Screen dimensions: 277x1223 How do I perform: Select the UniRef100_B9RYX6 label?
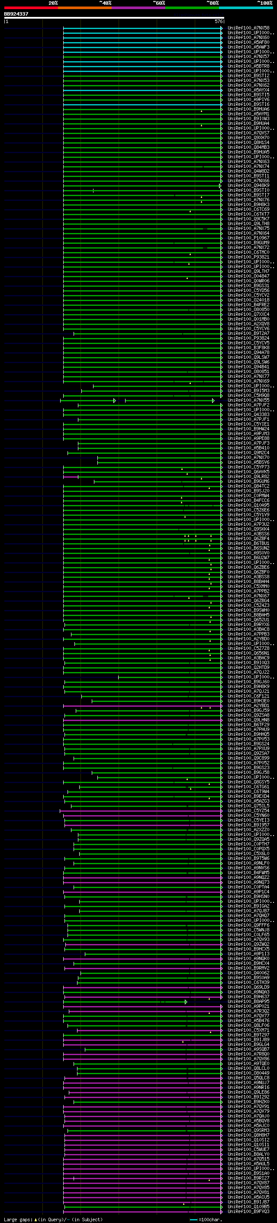[248, 624]
